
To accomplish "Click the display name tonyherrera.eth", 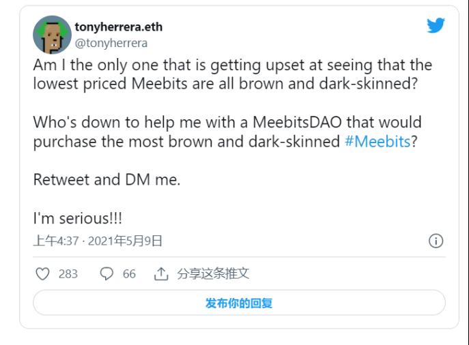I will [118, 27].
